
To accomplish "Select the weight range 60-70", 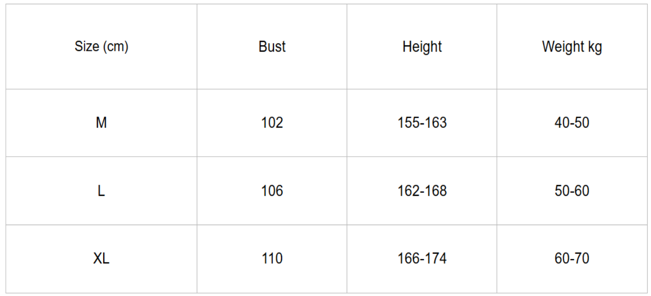I will pyautogui.click(x=572, y=259).
